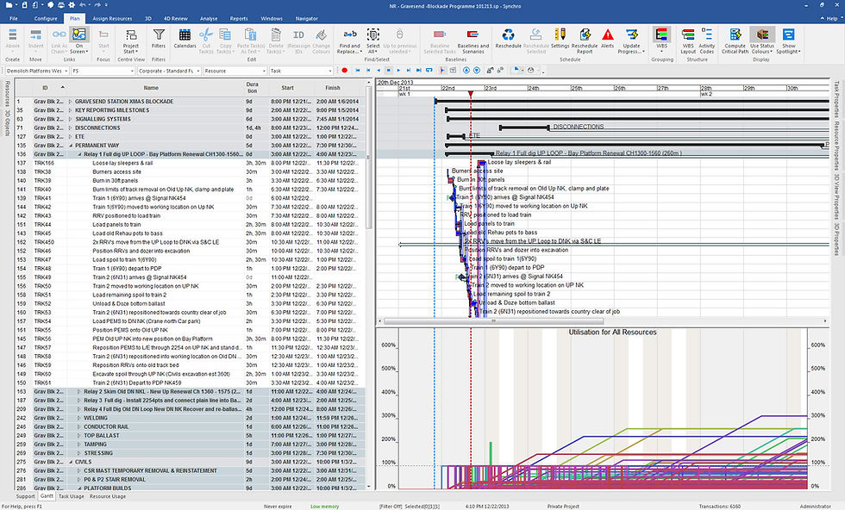The width and height of the screenshot is (845, 510).
Task: Click the Show Spotlight icon
Action: point(788,35)
